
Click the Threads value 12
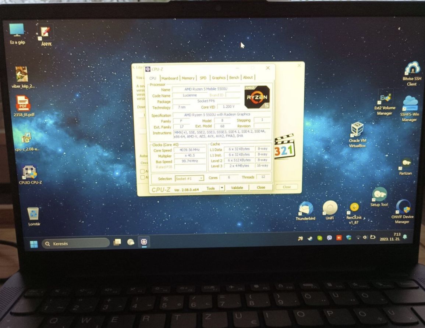[263, 177]
